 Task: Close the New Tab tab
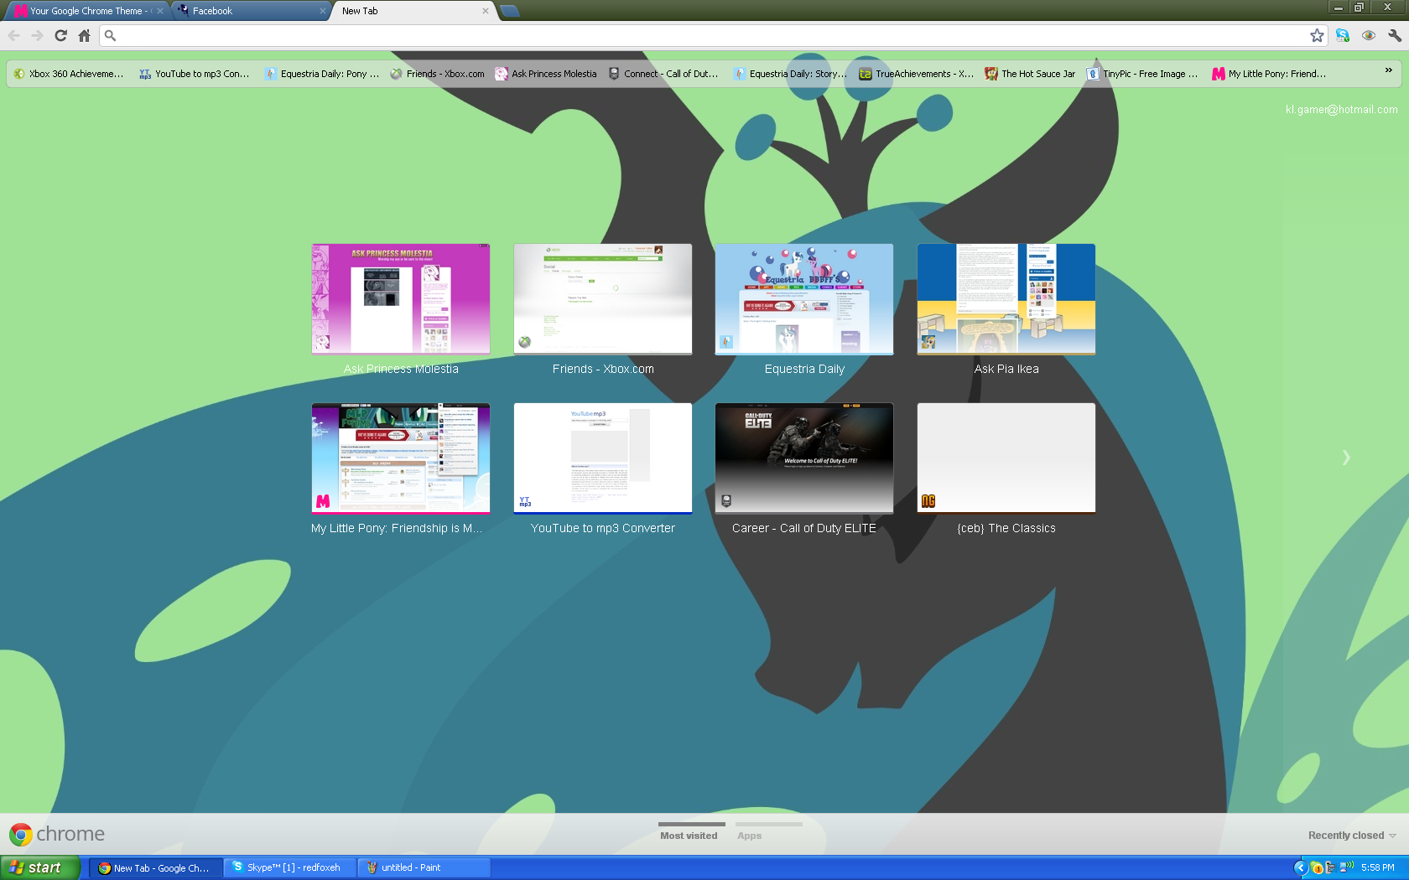[x=486, y=11]
